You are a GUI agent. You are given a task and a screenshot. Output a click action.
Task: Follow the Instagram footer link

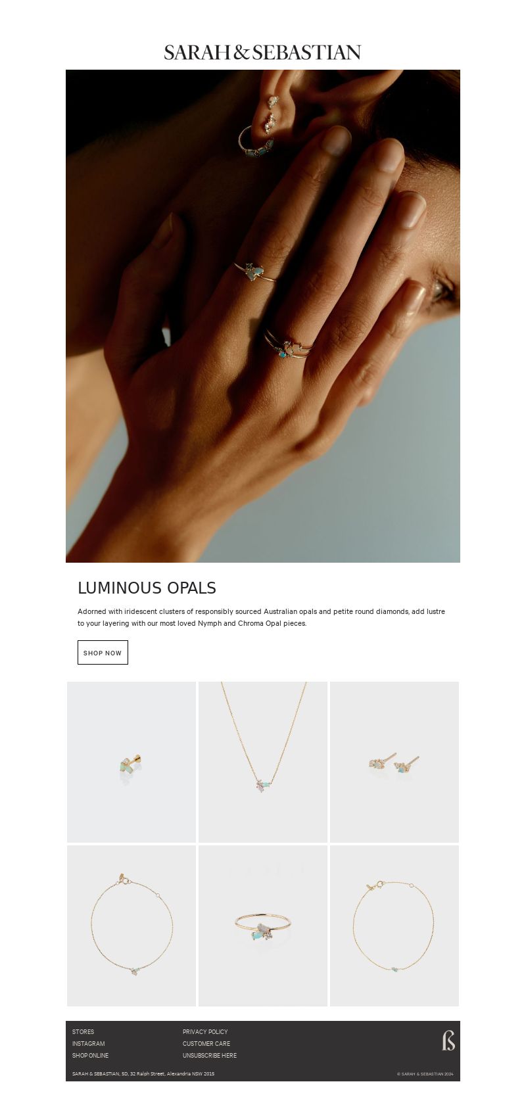point(88,1044)
